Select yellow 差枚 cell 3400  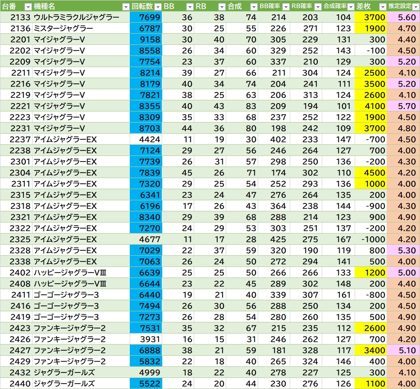click(371, 350)
